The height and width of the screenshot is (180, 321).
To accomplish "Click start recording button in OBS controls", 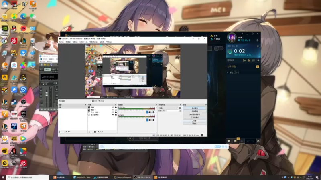I will click(x=195, y=111).
